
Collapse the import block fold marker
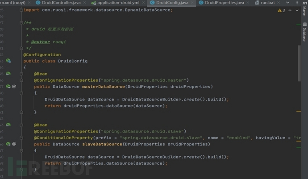pos(21,10)
